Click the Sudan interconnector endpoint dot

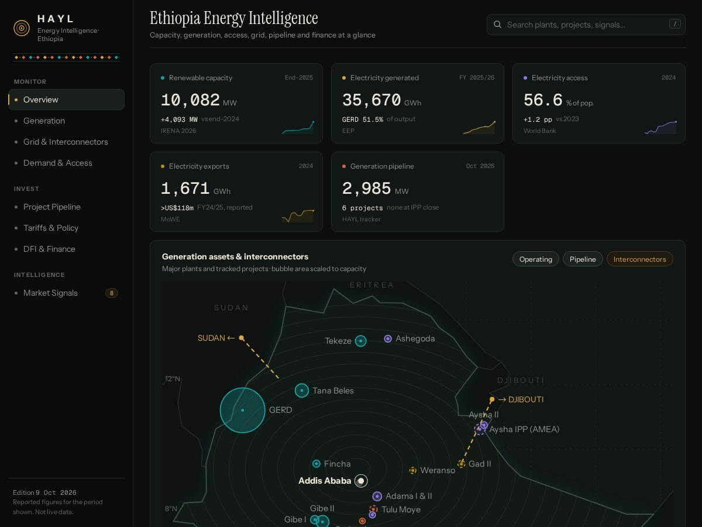point(242,338)
